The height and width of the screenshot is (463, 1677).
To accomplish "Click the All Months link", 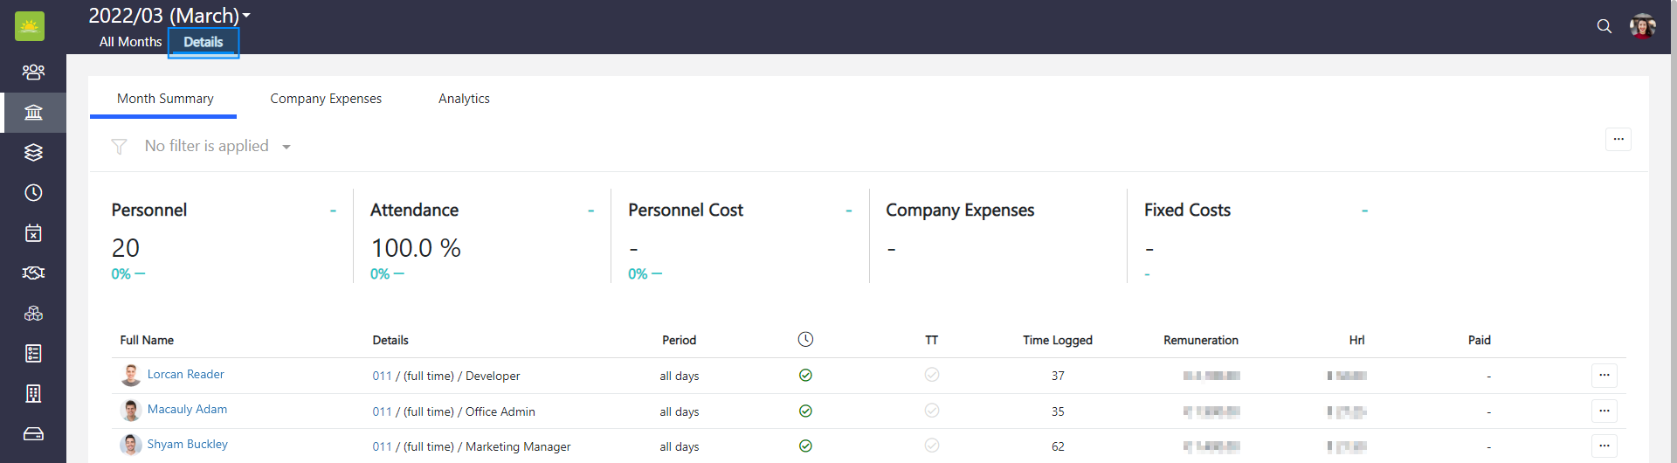I will point(130,42).
